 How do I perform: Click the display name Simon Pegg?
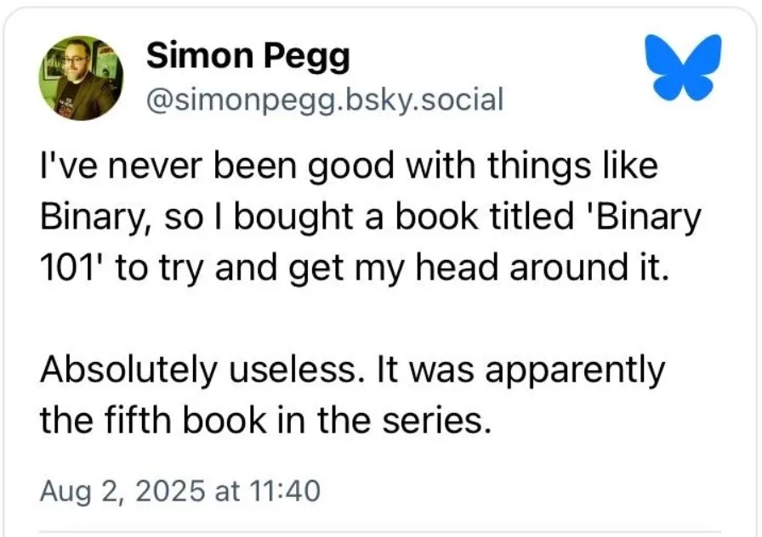(247, 58)
